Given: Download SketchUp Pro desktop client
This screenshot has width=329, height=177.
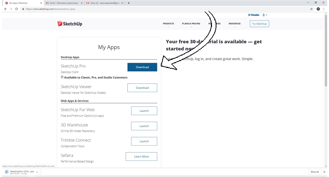Looking at the screenshot, I should coord(142,67).
